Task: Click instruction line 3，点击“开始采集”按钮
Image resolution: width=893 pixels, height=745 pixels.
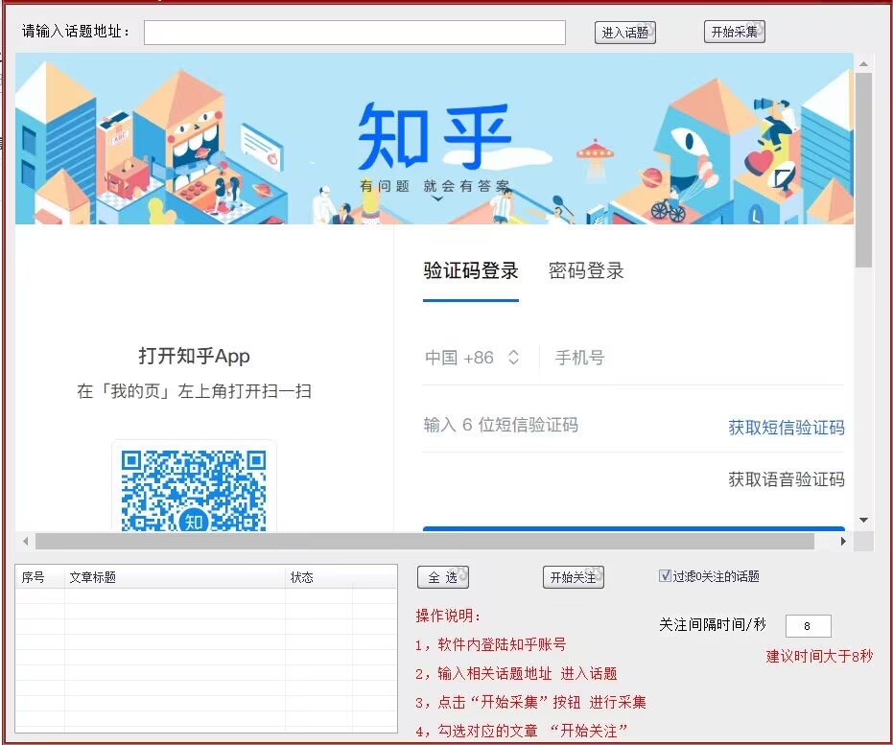Action: click(x=530, y=702)
